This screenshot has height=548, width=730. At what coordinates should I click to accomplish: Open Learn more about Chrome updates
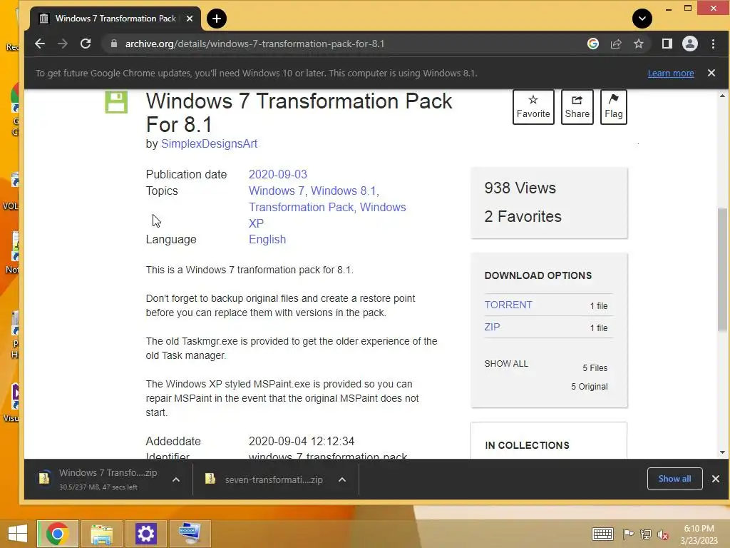pos(670,73)
